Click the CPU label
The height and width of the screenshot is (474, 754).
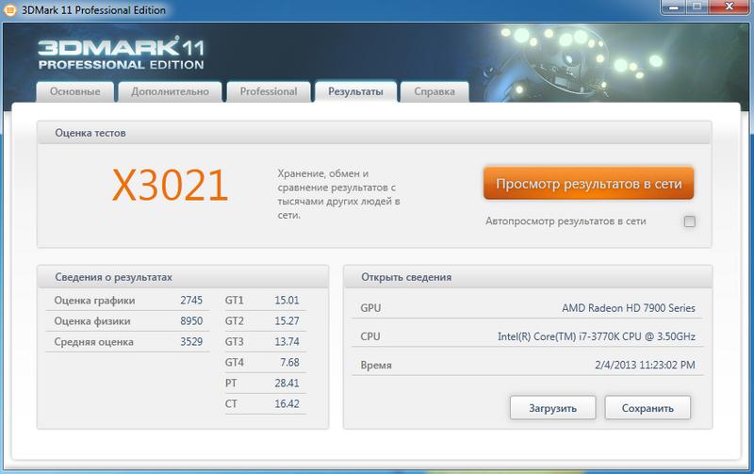tap(370, 336)
